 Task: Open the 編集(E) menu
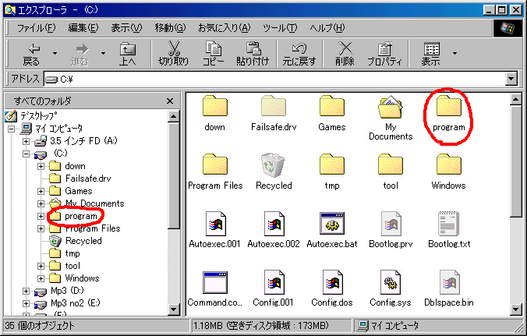coord(83,28)
